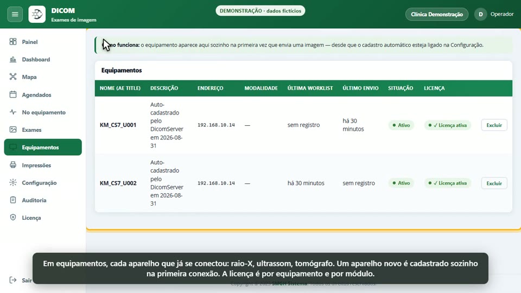Image resolution: width=521 pixels, height=293 pixels.
Task: Click the SITUAÇÃO column header
Action: point(401,88)
